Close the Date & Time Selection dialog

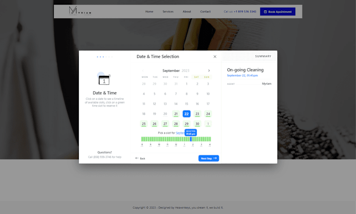click(x=215, y=57)
